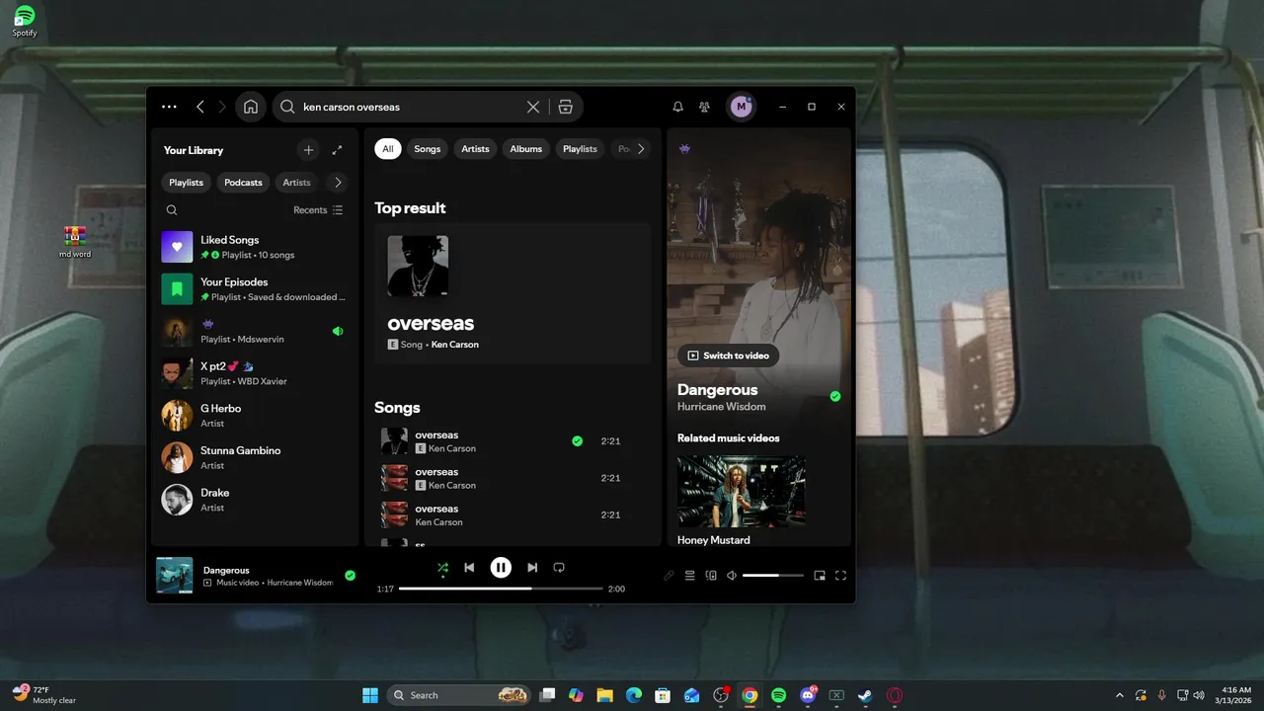Open the Browse icon beside search
The width and height of the screenshot is (1264, 711).
point(565,107)
